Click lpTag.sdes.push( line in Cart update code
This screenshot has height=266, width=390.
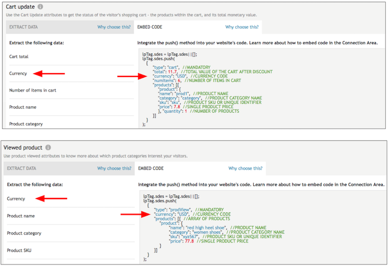[159, 59]
